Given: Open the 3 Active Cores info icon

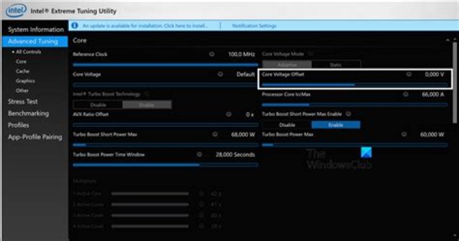Looking at the screenshot, I should pyautogui.click(x=201, y=215).
